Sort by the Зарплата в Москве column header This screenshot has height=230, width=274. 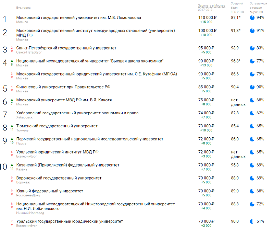click(x=211, y=8)
